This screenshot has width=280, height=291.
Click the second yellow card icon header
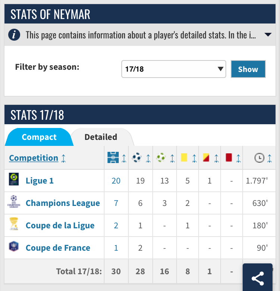pyautogui.click(x=206, y=158)
